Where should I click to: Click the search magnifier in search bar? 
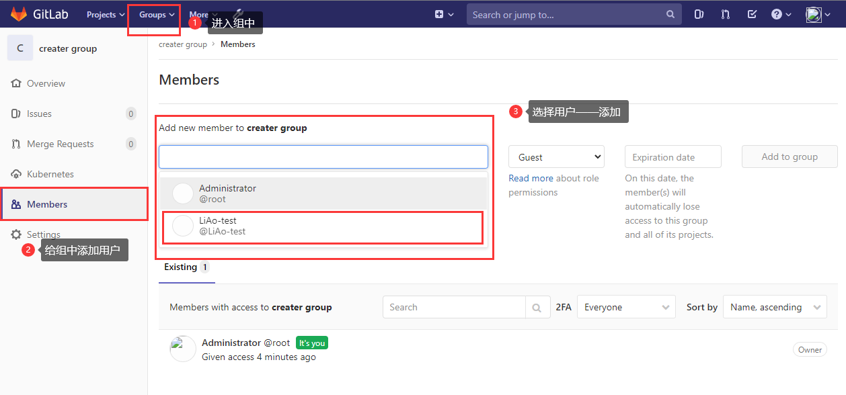tap(670, 13)
